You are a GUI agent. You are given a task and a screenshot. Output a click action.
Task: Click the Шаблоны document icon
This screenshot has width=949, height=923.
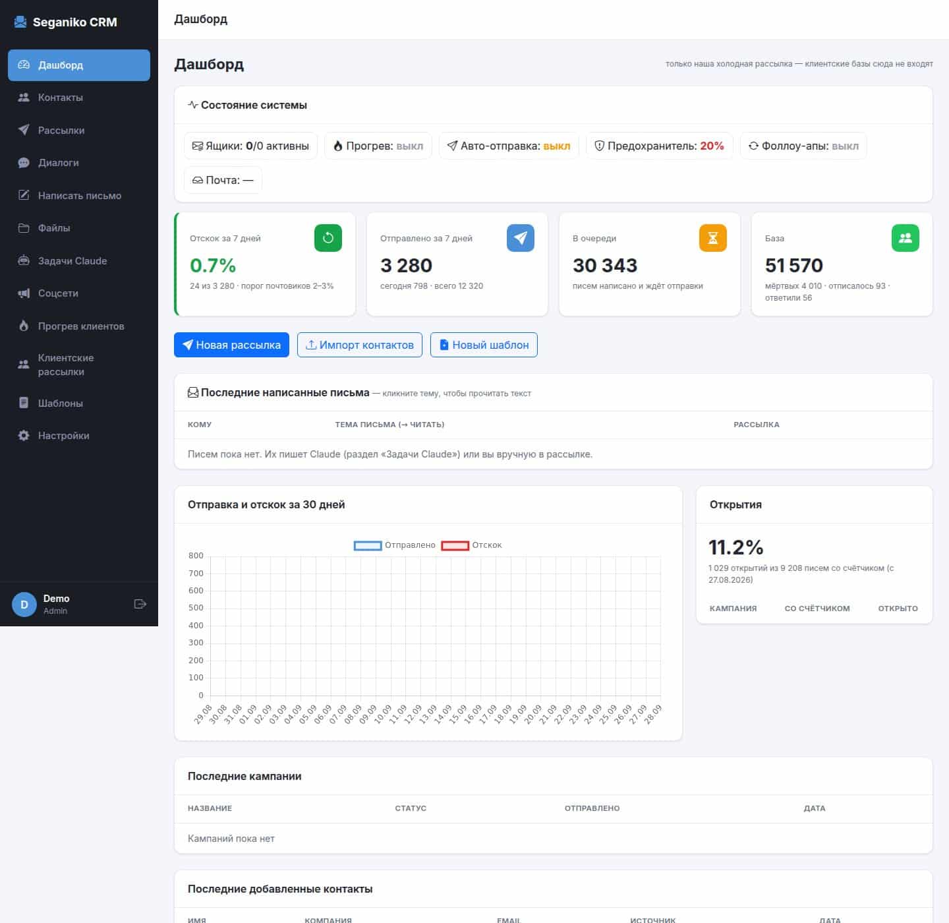(x=24, y=403)
